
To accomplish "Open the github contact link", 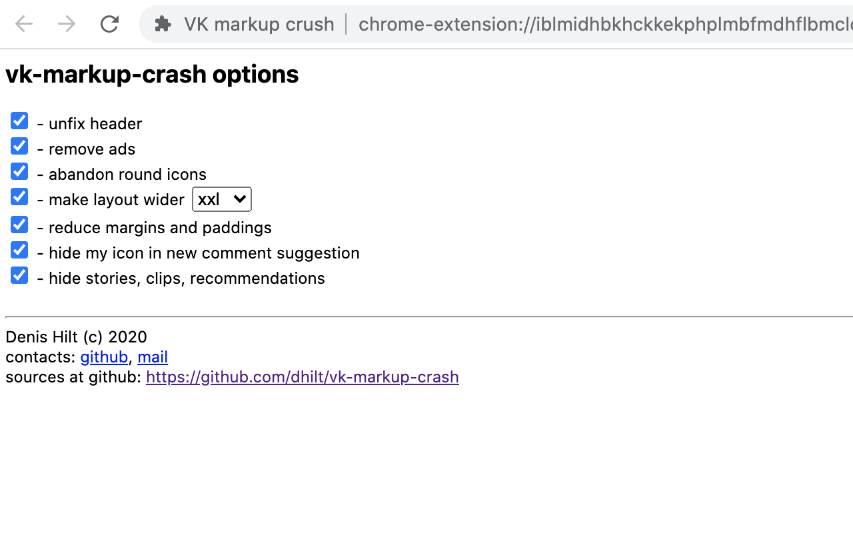I will pyautogui.click(x=104, y=357).
